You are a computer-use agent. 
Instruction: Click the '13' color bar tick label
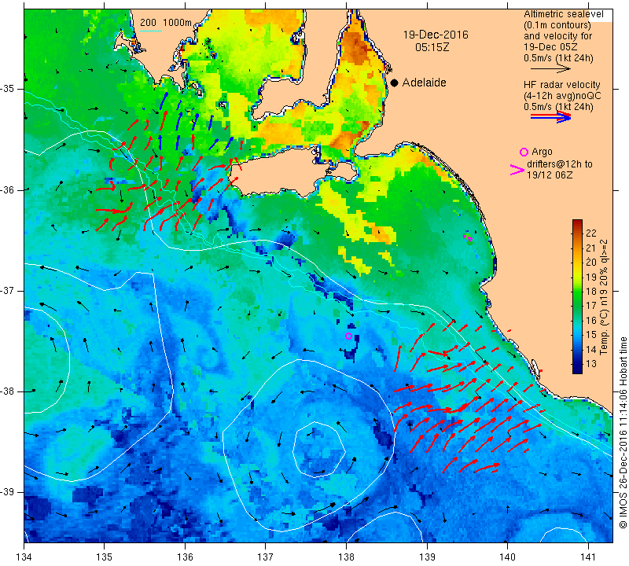pos(591,363)
